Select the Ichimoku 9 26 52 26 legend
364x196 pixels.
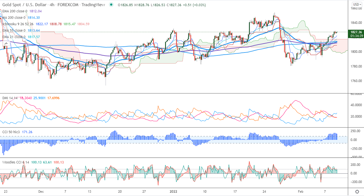(x=18, y=24)
